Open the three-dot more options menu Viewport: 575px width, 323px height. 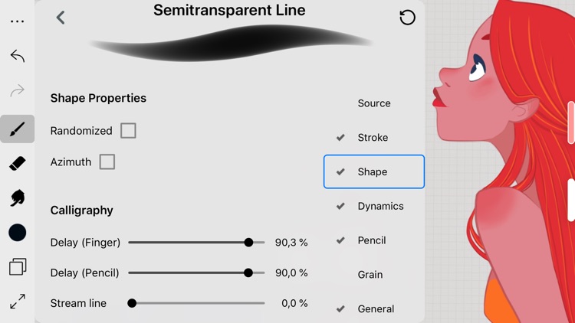[x=17, y=21]
